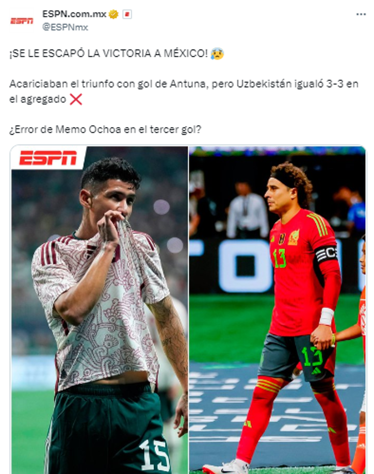
Task: Click the text 'el agregado' before the cross
Action: click(38, 100)
